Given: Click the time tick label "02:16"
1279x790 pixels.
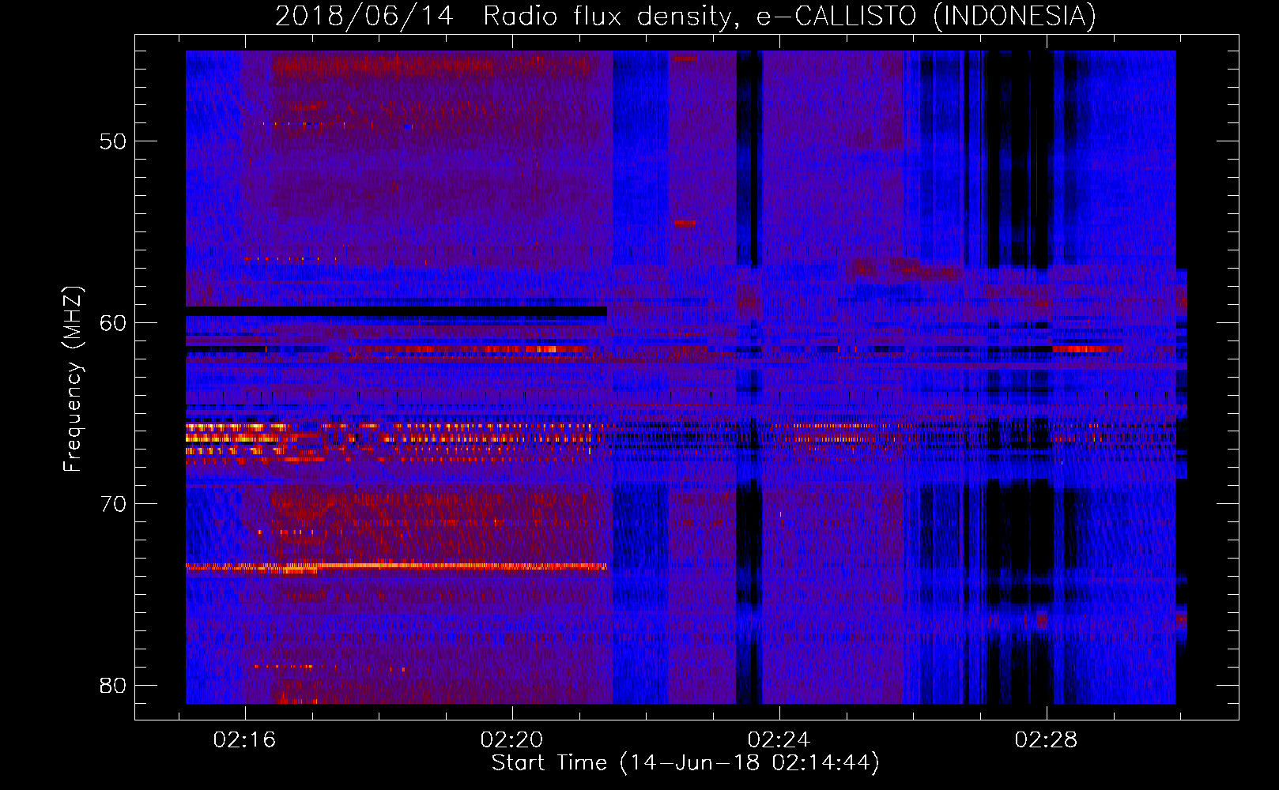Looking at the screenshot, I should click(x=245, y=739).
